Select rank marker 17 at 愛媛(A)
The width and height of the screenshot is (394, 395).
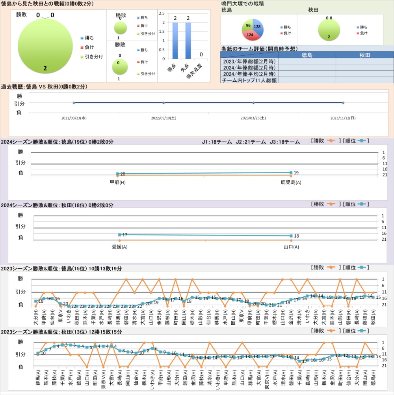click(x=119, y=235)
